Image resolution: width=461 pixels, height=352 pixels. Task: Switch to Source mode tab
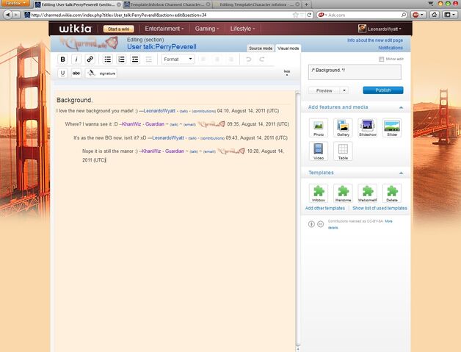click(x=261, y=49)
